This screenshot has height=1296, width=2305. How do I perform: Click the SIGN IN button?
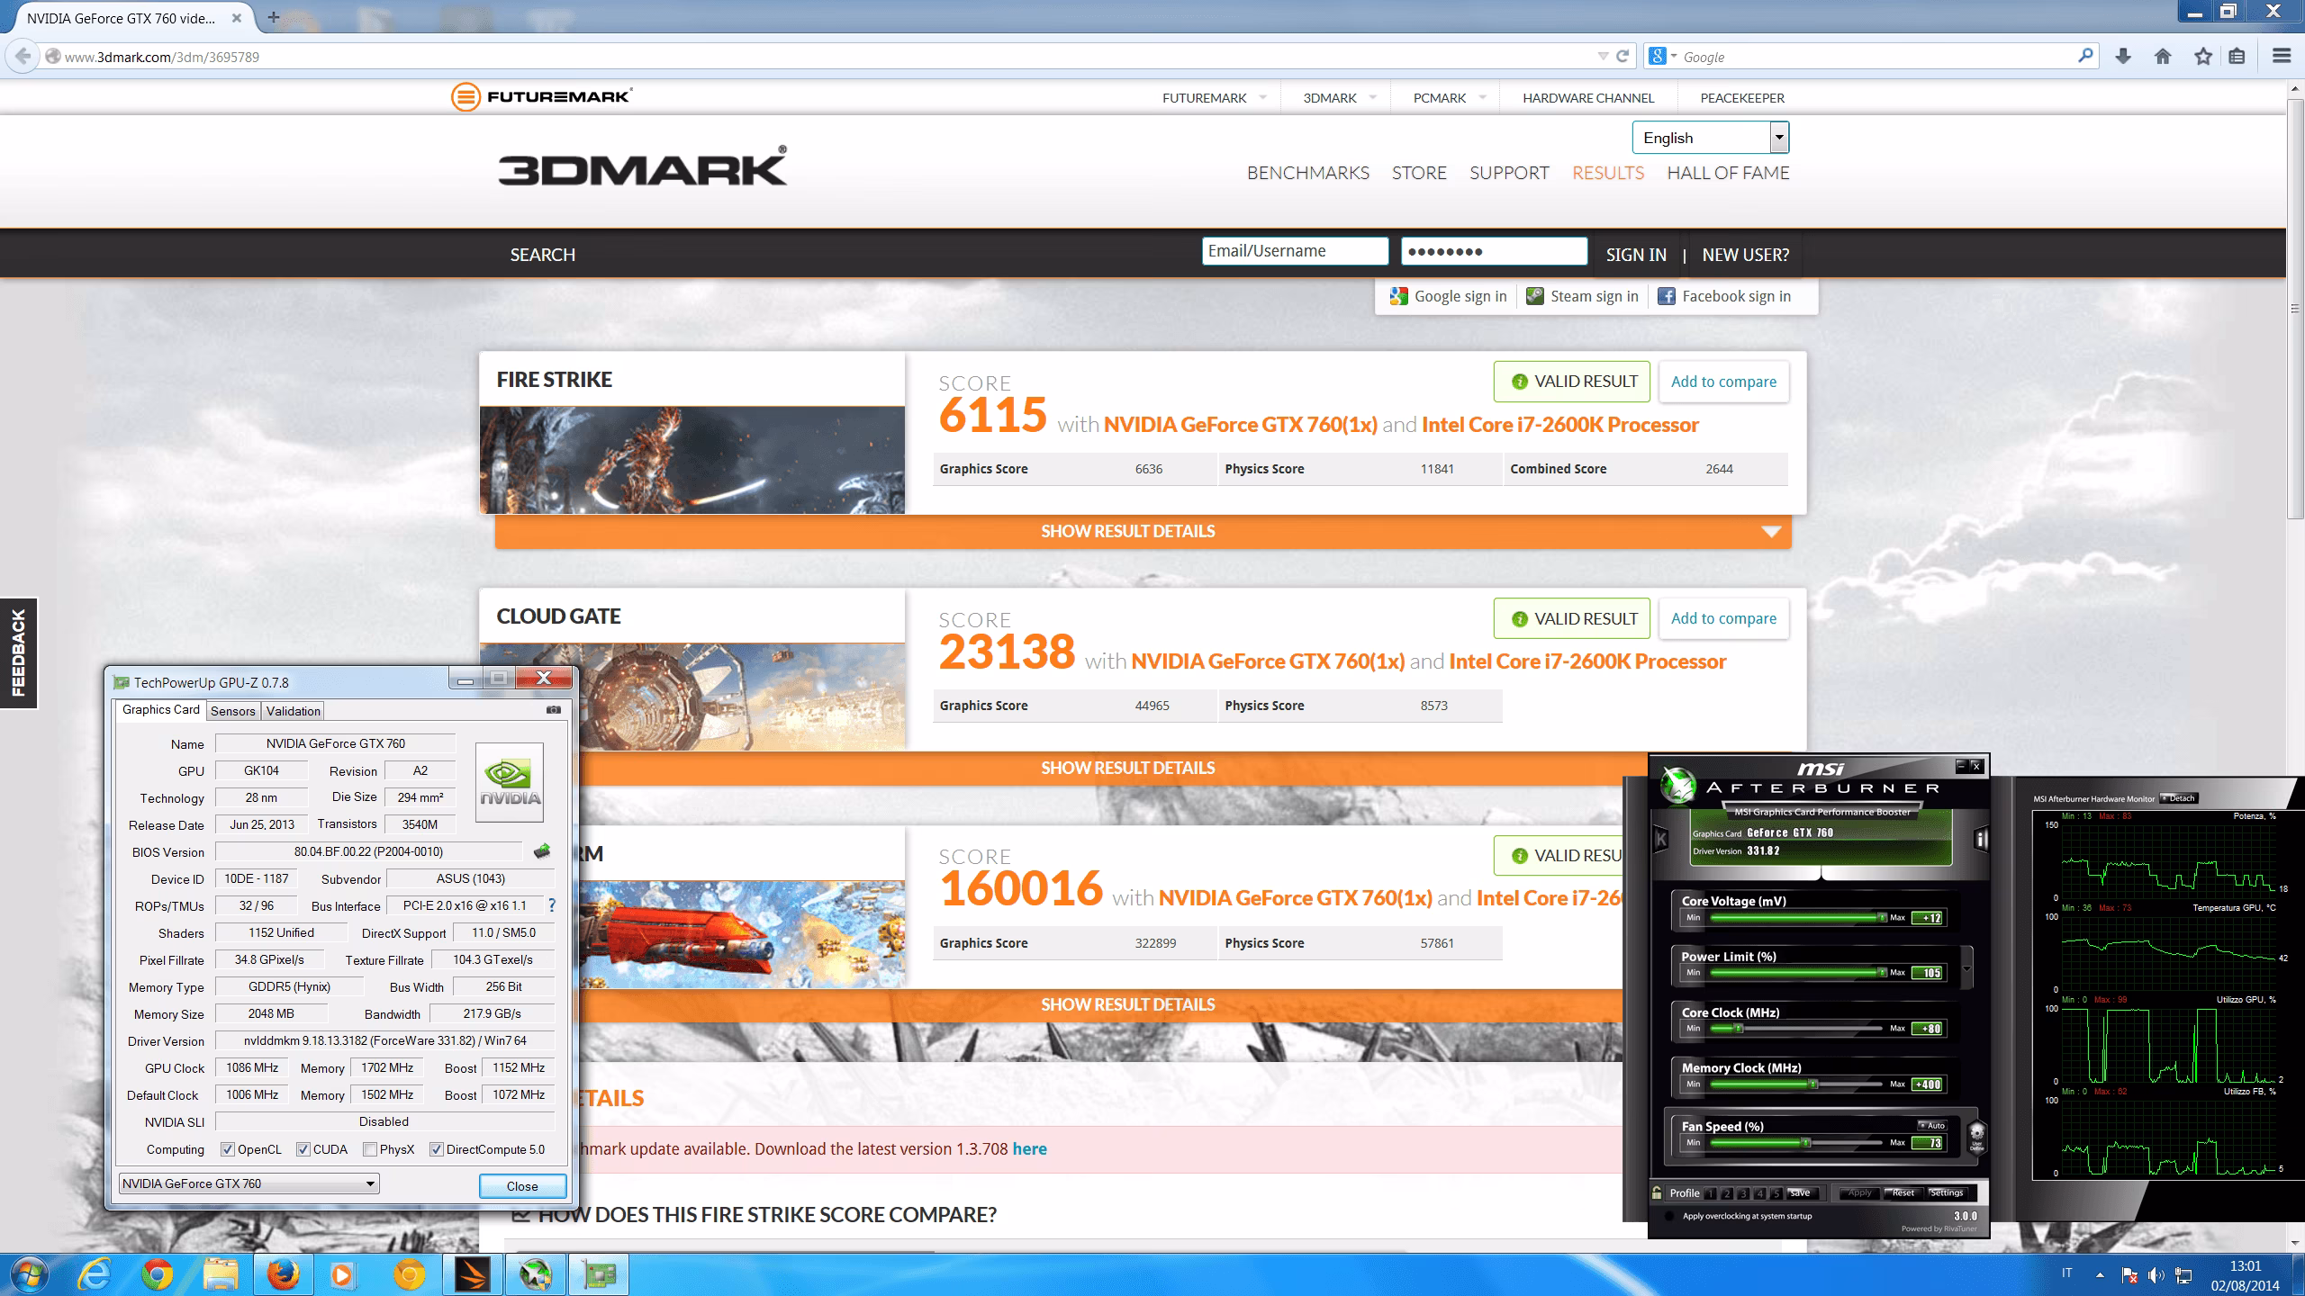coord(1636,255)
